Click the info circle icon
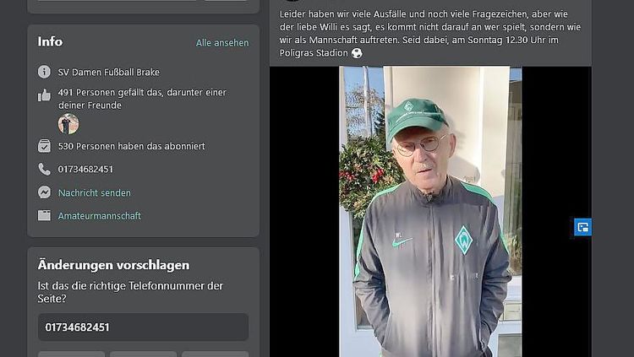 (x=44, y=72)
